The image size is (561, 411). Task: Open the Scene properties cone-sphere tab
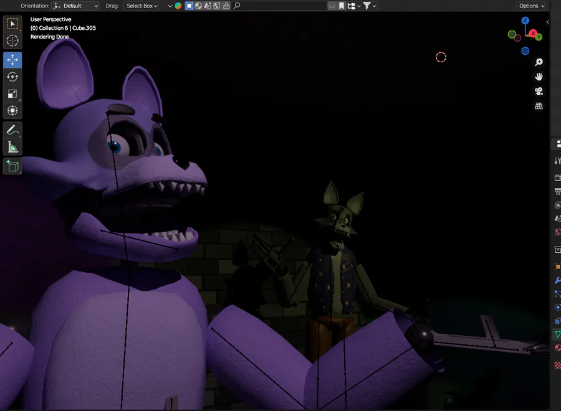click(557, 219)
